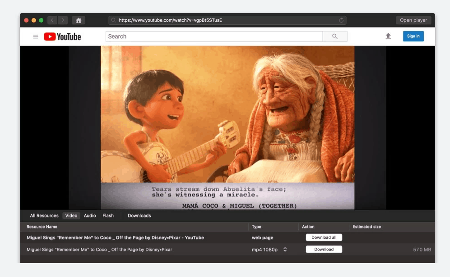Open the Downloads tab
Viewport: 450px width, 277px height.
(139, 216)
